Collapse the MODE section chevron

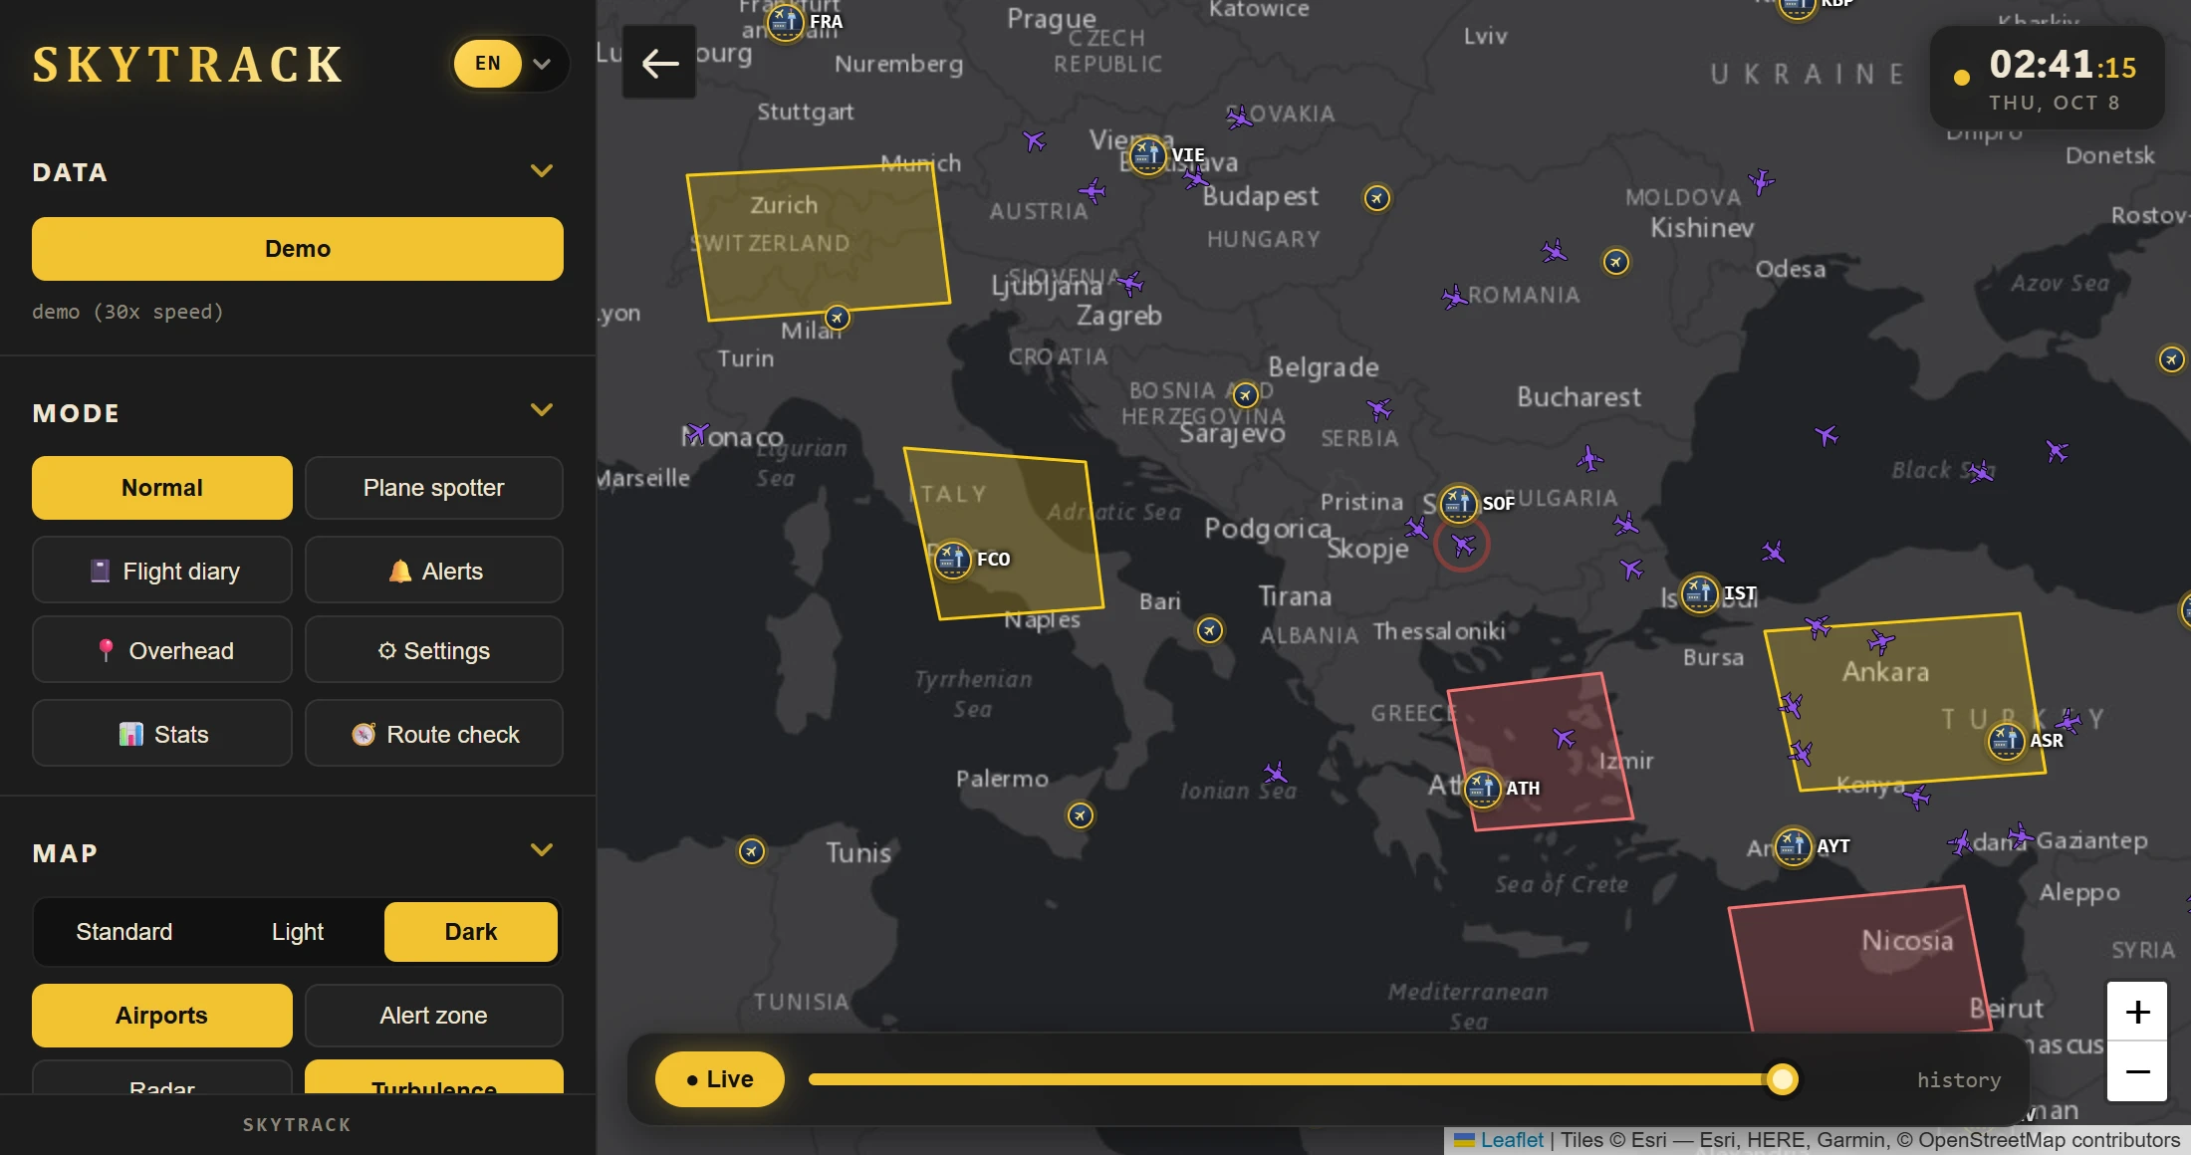[542, 410]
